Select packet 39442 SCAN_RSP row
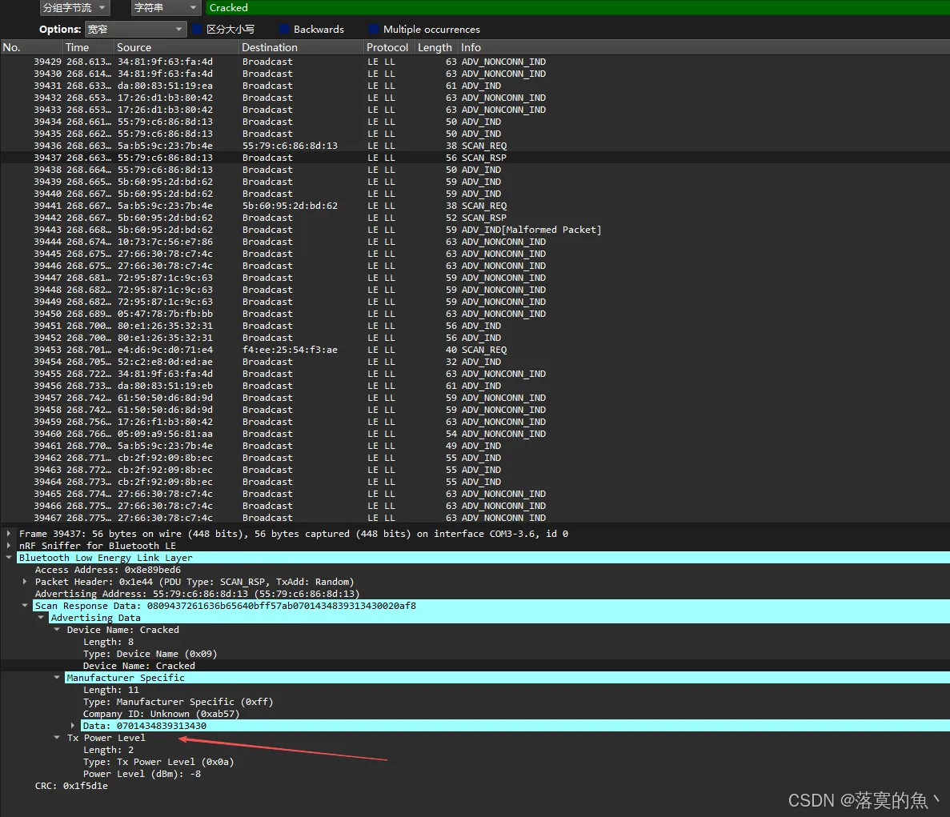Viewport: 950px width, 817px height. (x=475, y=218)
